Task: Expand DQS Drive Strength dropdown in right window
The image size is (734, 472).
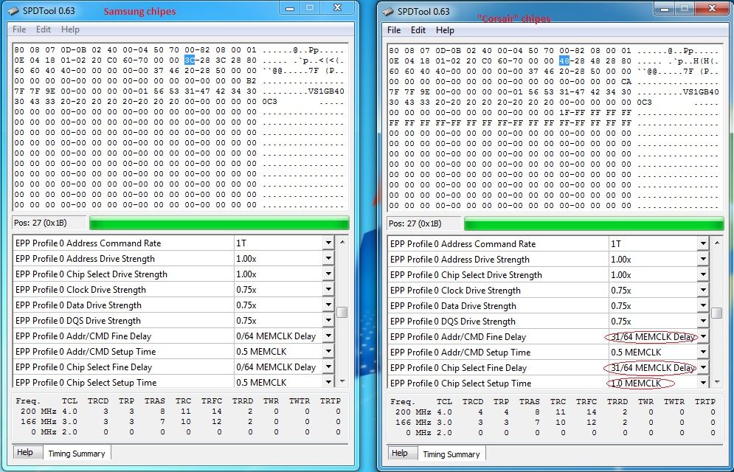Action: (703, 320)
